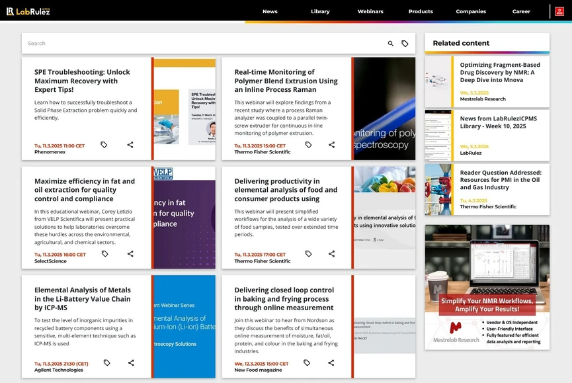Click the tag filter icon in search bar
Image resolution: width=572 pixels, height=383 pixels.
(405, 44)
